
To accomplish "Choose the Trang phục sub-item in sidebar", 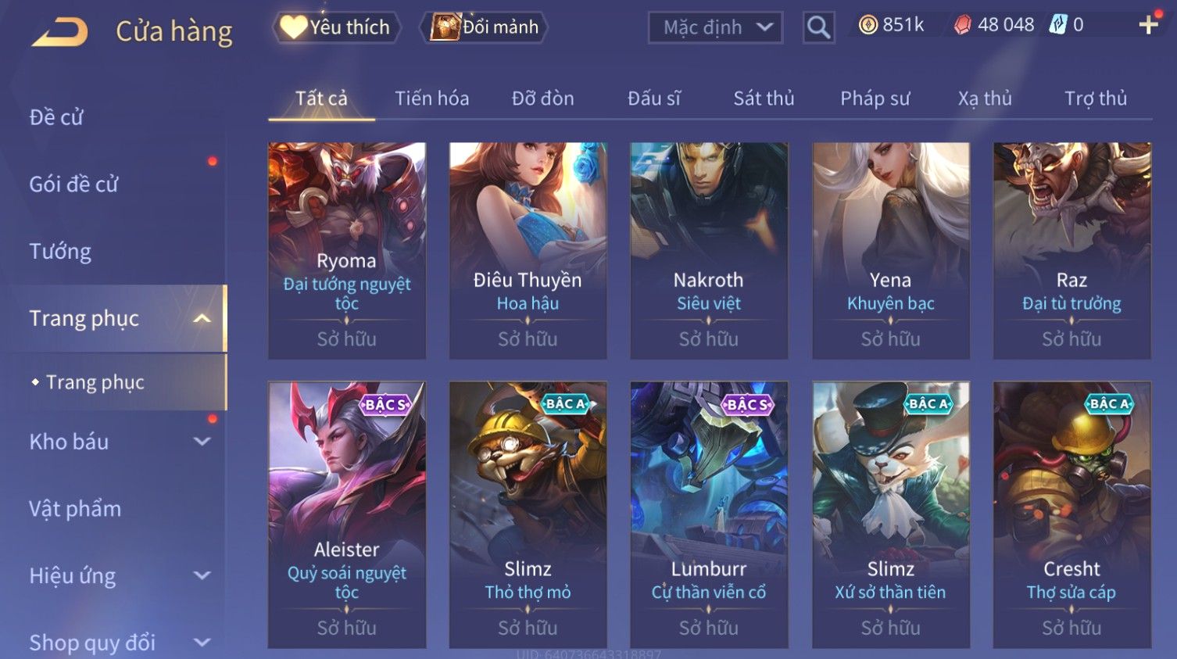I will click(x=95, y=382).
